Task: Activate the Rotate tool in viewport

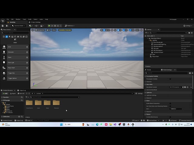Action: click(106, 30)
